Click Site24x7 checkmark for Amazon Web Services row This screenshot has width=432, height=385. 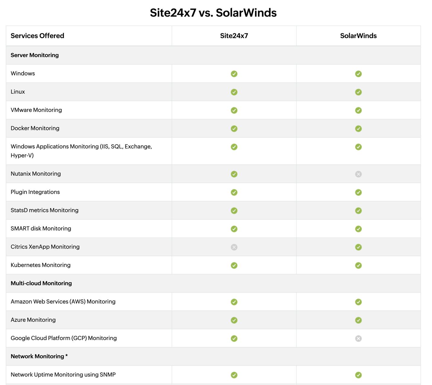point(234,302)
